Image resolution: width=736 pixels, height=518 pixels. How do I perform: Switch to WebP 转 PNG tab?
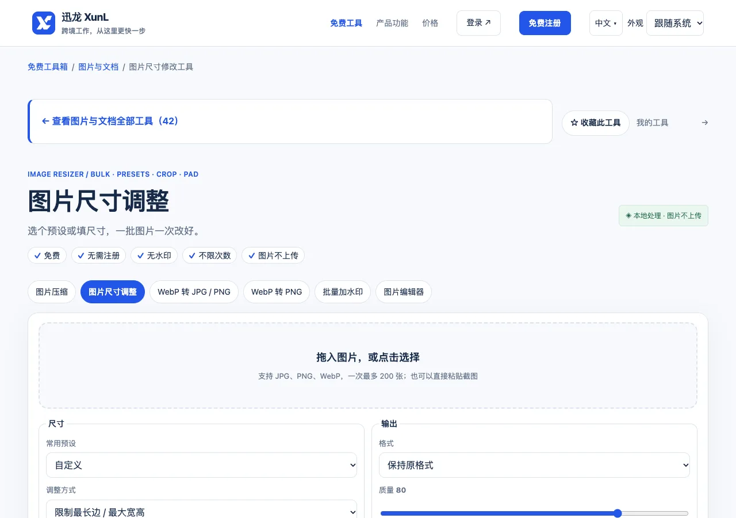pos(277,292)
